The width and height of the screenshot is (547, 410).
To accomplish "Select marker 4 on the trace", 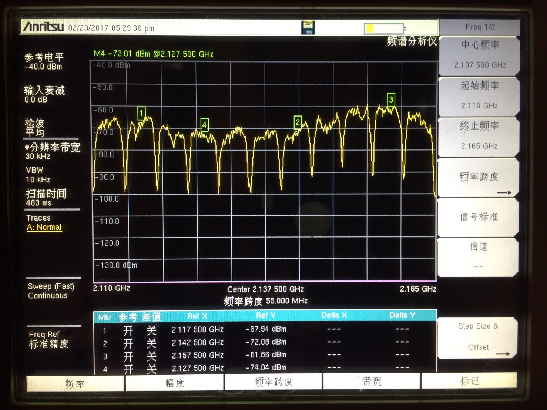I will click(204, 125).
